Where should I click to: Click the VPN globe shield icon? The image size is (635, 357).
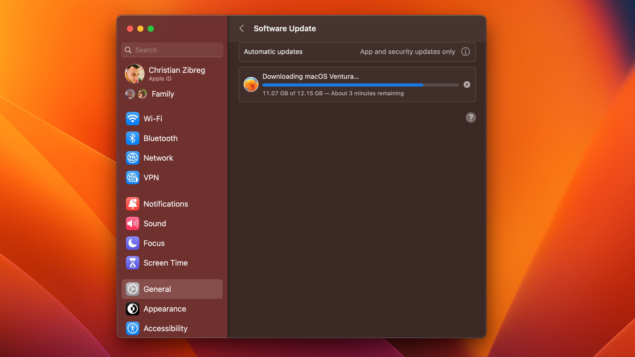pos(132,177)
